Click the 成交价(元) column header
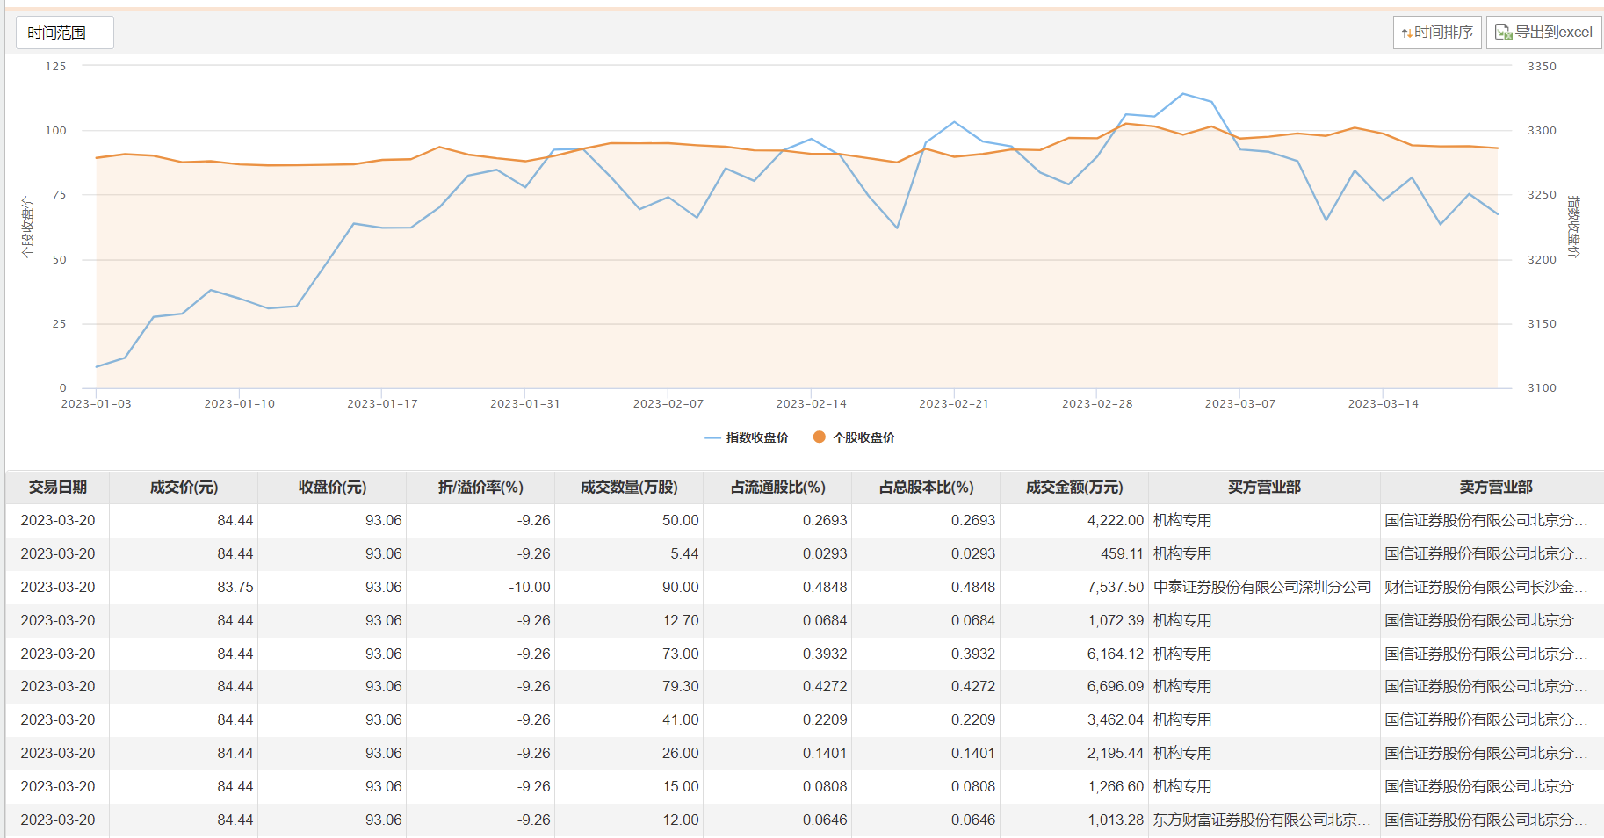1604x838 pixels. point(184,488)
